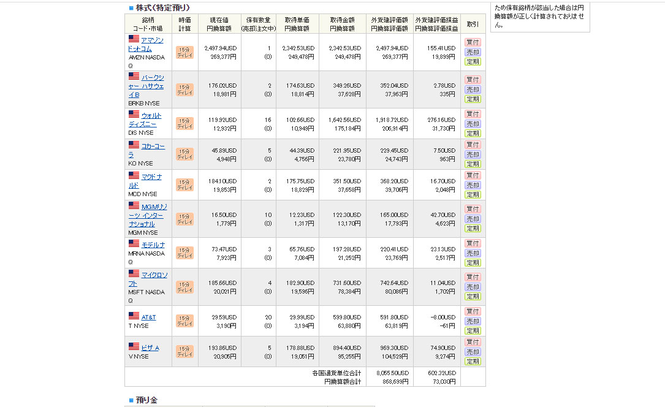This screenshot has height=407, width=665.
Task: Open the MGMリゾーツ インターナショナル stock link
Action: click(x=148, y=215)
